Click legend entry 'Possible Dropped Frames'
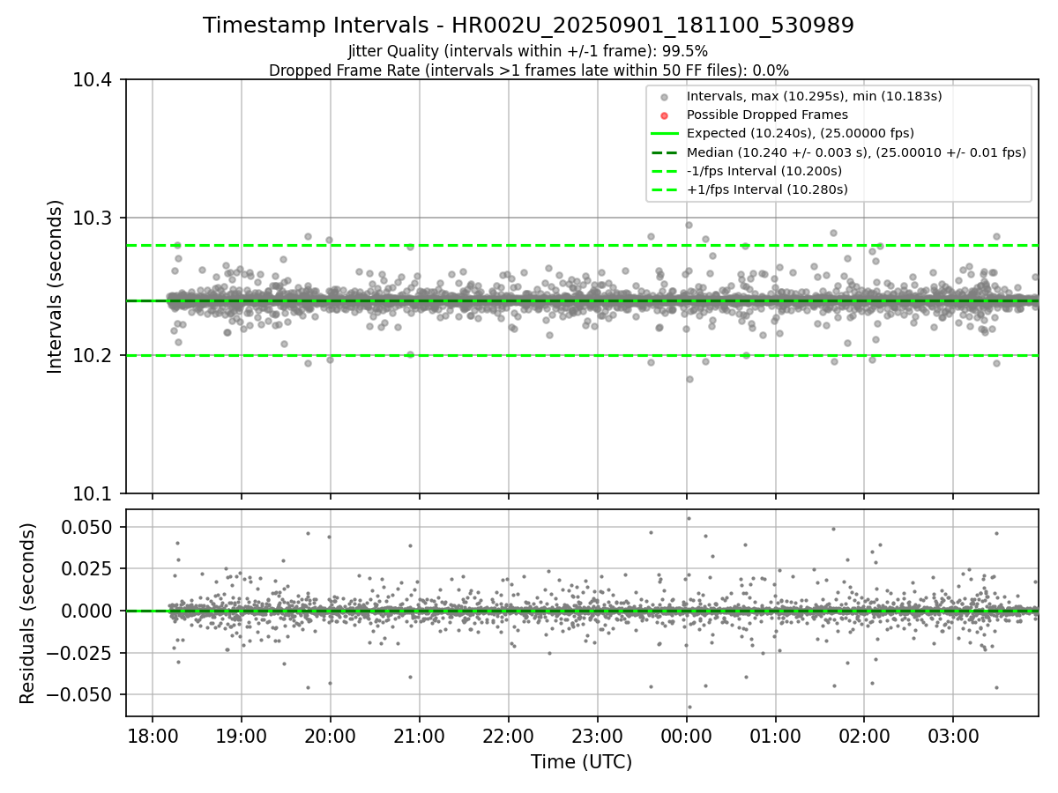This screenshot has width=1058, height=793. coord(767,115)
